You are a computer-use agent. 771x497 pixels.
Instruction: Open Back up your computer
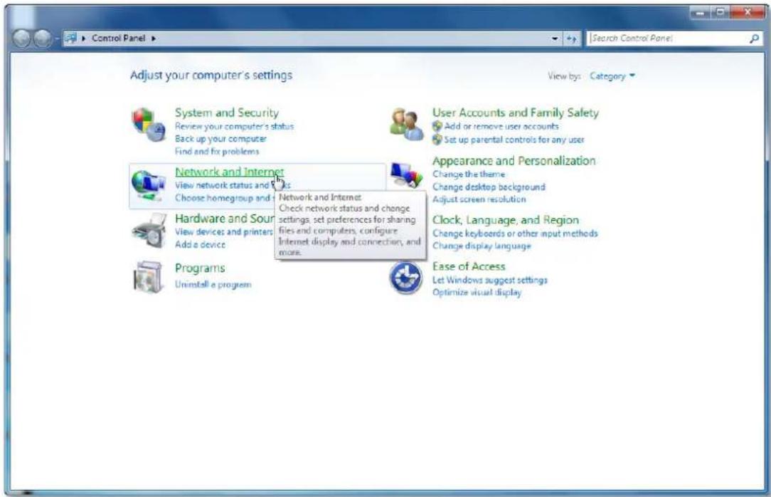[x=220, y=139]
